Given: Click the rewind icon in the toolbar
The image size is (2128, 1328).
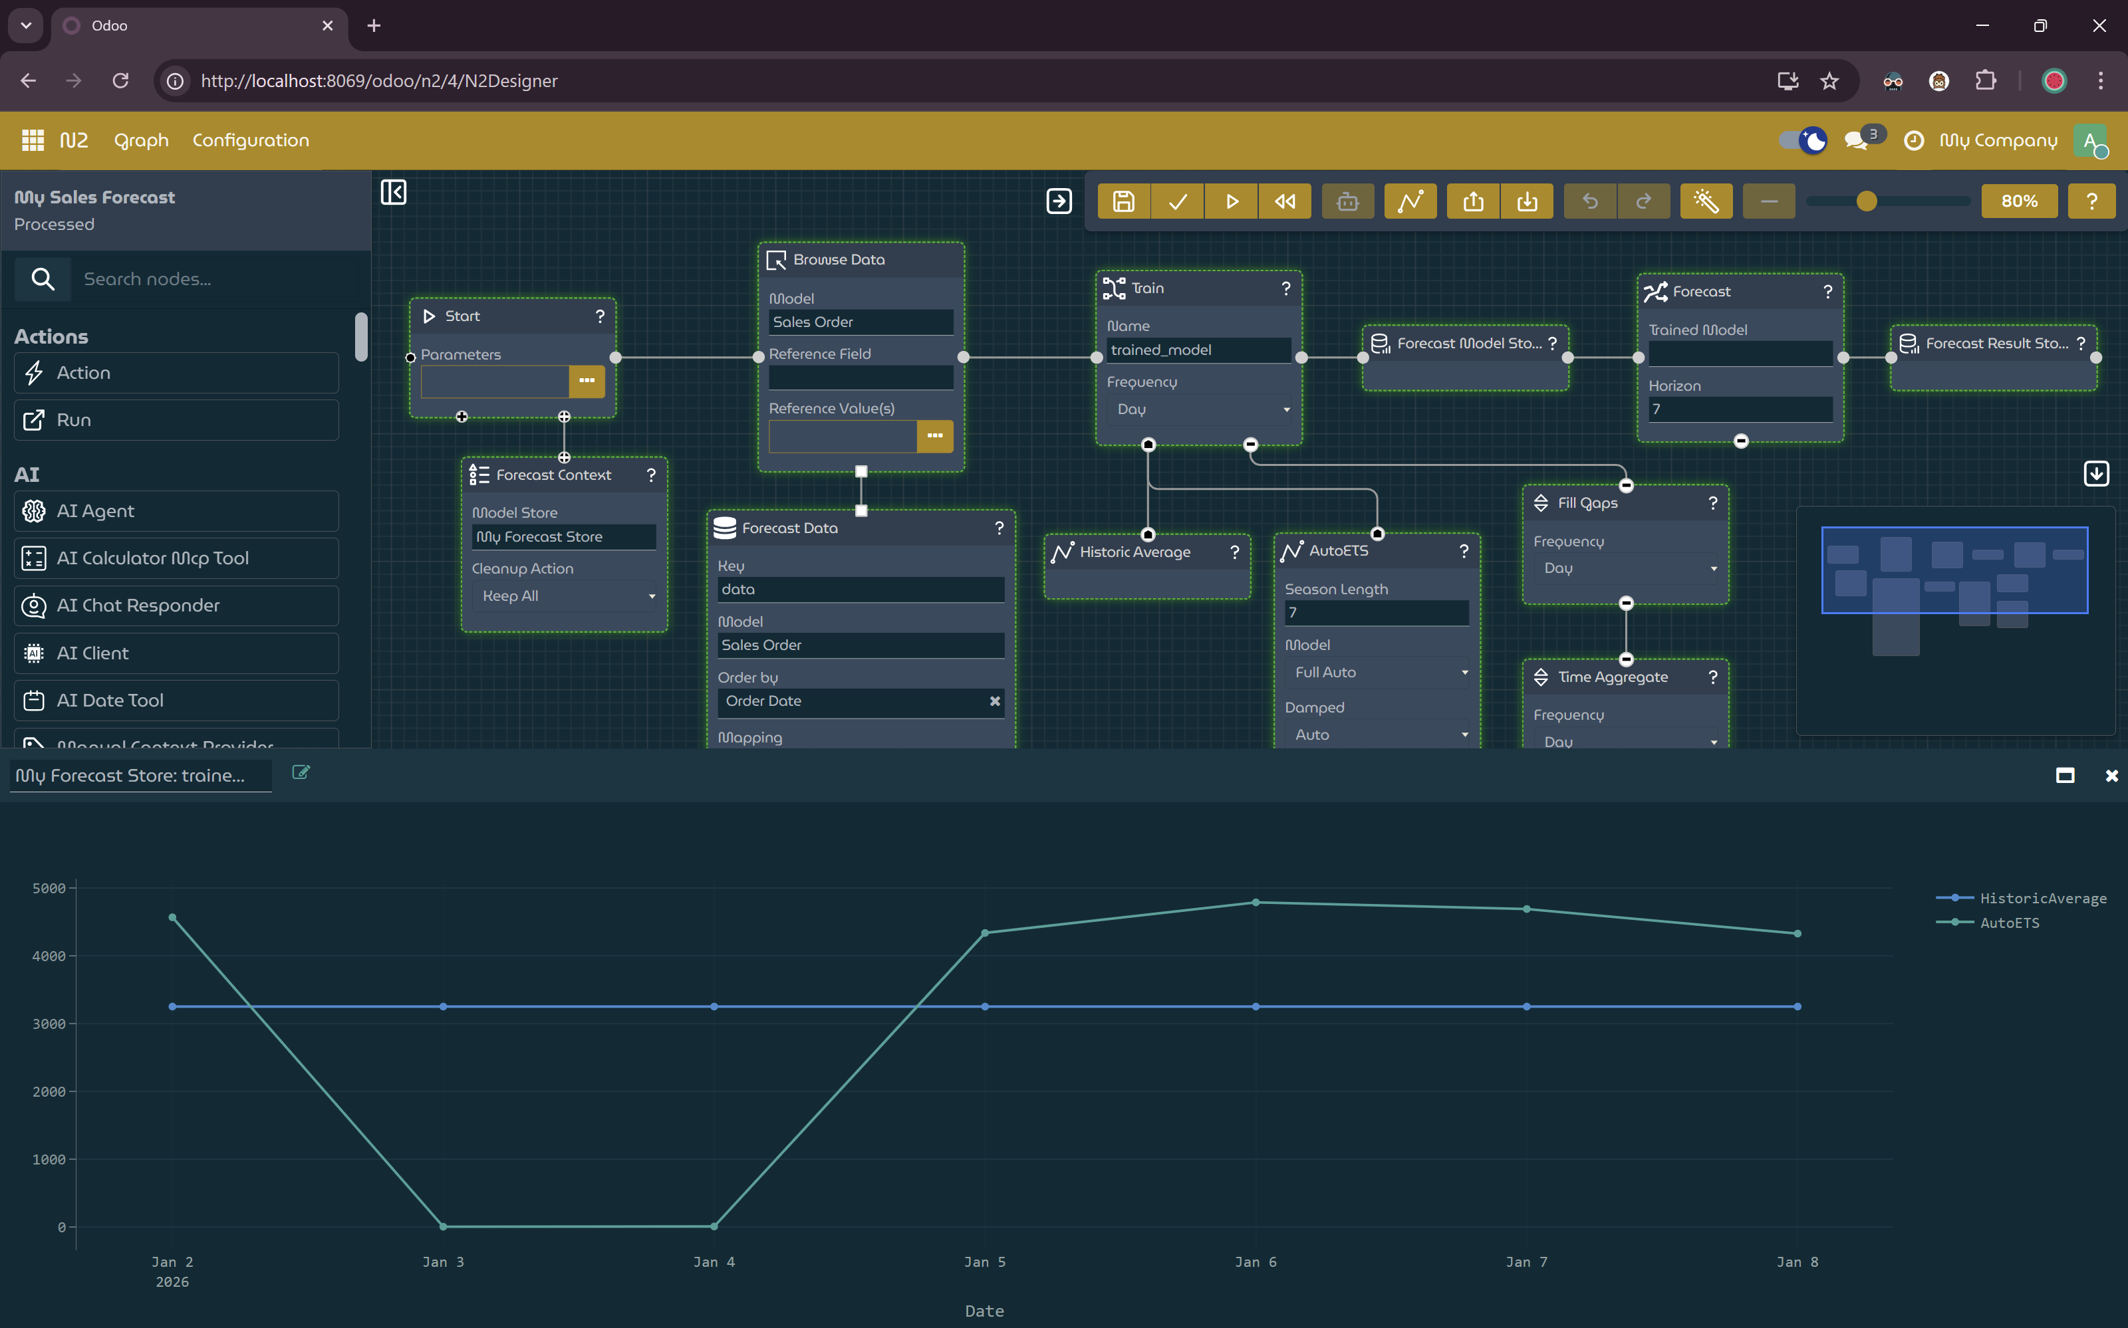Looking at the screenshot, I should 1285,201.
